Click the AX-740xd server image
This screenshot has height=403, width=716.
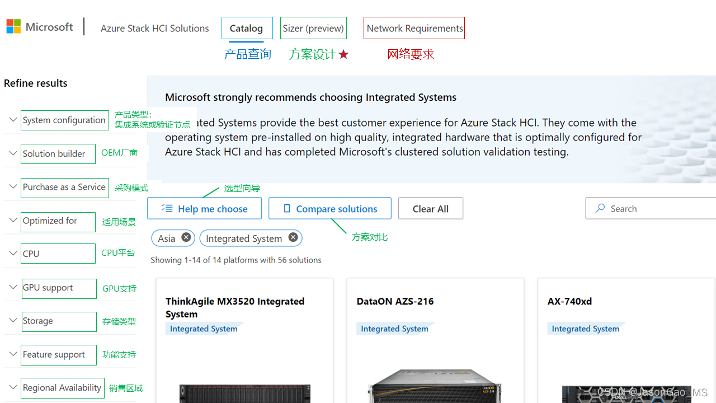click(626, 395)
